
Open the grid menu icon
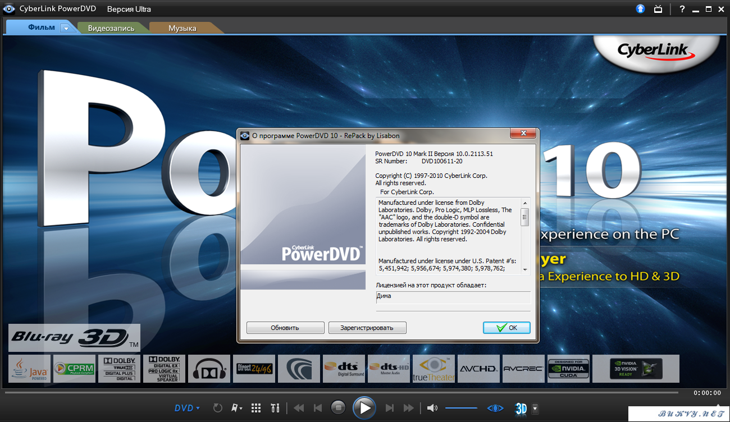tap(256, 408)
